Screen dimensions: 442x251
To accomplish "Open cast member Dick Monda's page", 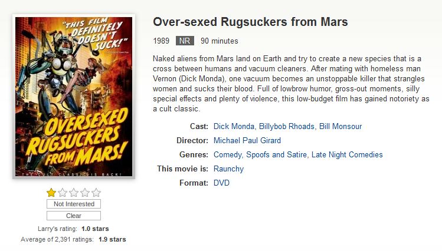I will pos(234,126).
